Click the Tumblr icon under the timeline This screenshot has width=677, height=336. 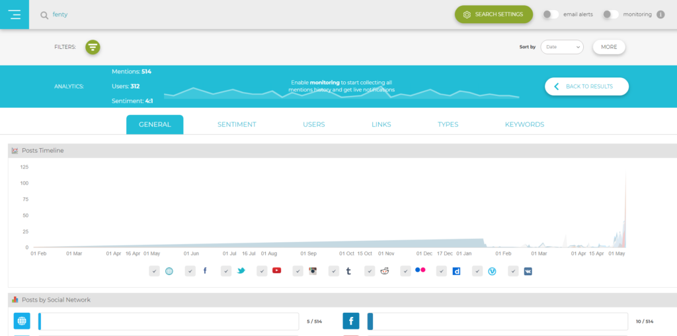click(x=348, y=271)
